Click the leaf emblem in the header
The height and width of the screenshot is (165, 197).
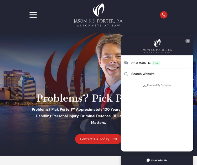point(98,10)
